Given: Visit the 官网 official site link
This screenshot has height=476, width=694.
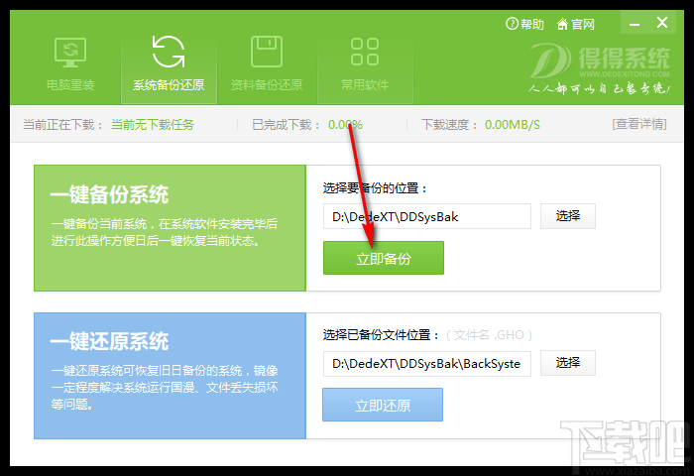Looking at the screenshot, I should (575, 24).
